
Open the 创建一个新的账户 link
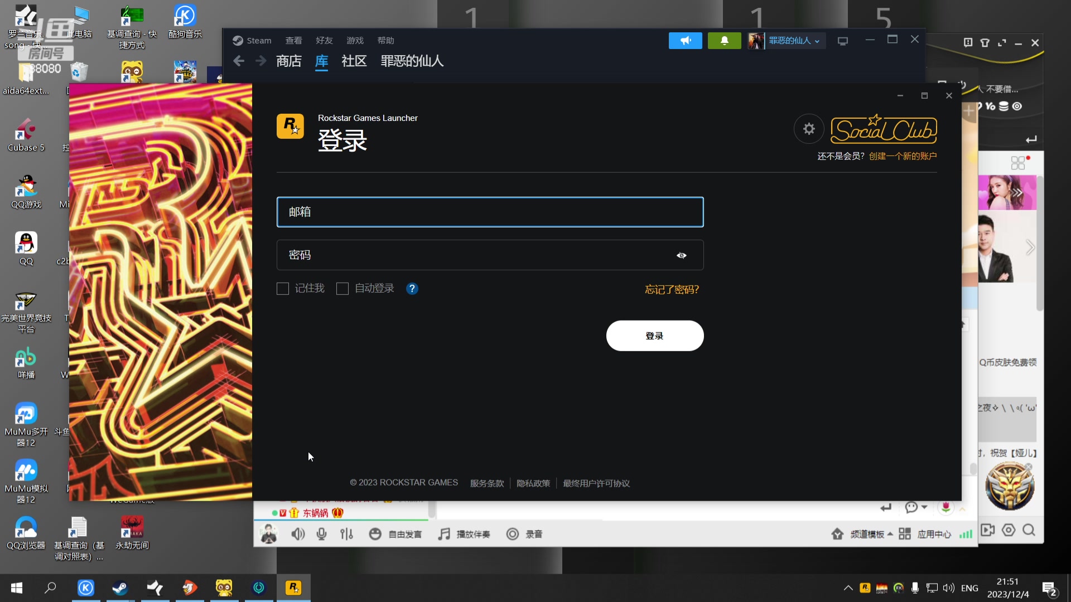pyautogui.click(x=904, y=156)
